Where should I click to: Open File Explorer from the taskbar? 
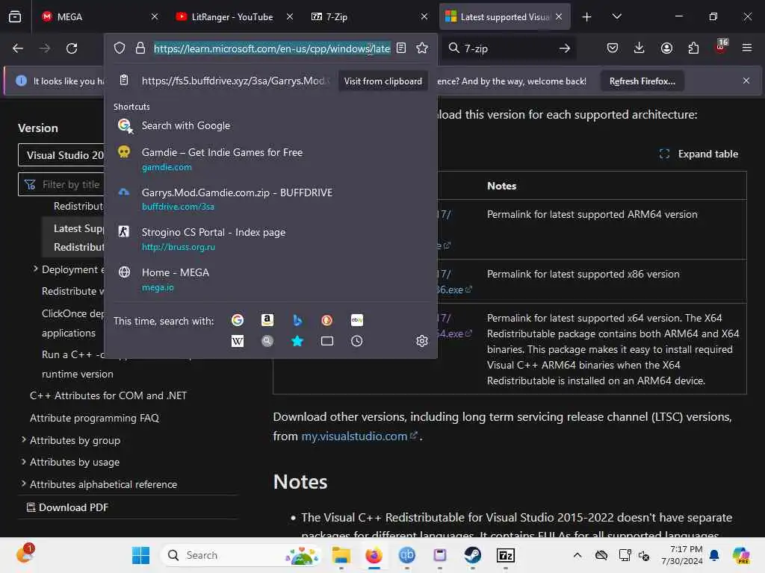[341, 555]
